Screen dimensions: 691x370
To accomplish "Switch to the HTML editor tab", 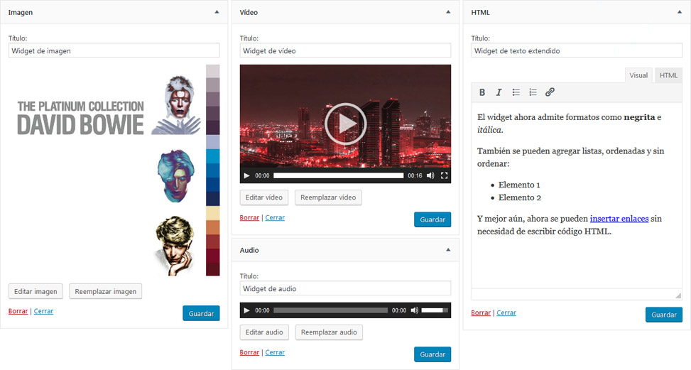I will point(668,75).
